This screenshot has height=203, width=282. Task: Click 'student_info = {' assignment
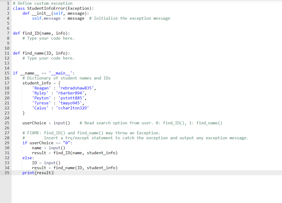coord(41,83)
